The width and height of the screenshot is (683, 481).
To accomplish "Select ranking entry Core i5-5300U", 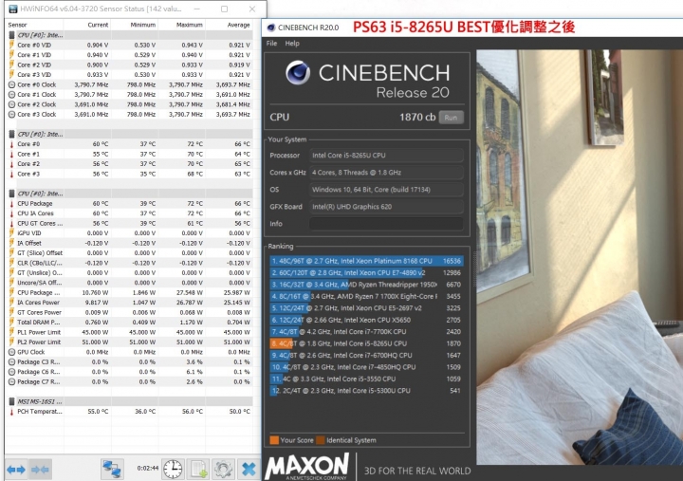I will [366, 390].
